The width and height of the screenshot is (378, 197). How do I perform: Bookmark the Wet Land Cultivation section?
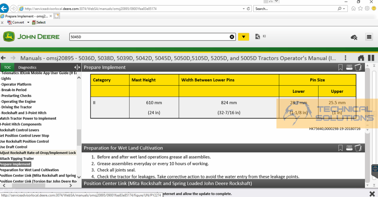point(340,148)
